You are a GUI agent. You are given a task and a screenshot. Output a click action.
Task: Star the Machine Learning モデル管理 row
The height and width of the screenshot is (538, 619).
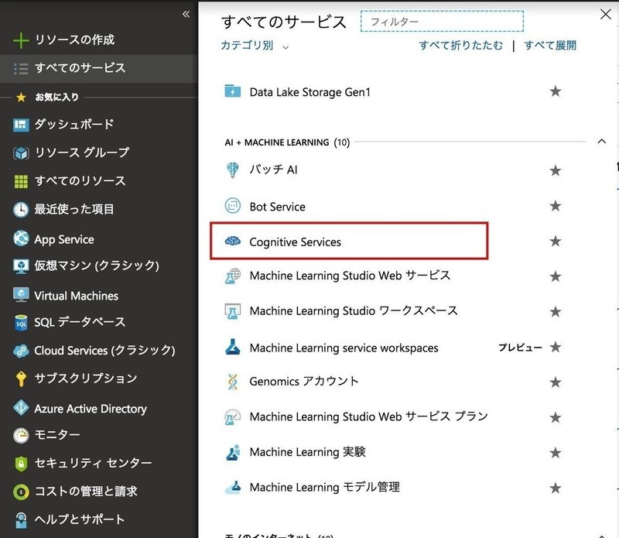coord(556,488)
